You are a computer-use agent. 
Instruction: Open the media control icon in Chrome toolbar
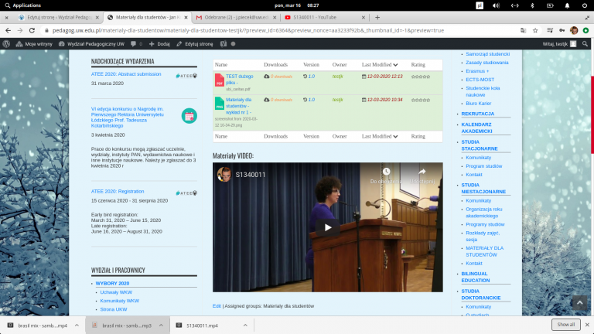[550, 30]
